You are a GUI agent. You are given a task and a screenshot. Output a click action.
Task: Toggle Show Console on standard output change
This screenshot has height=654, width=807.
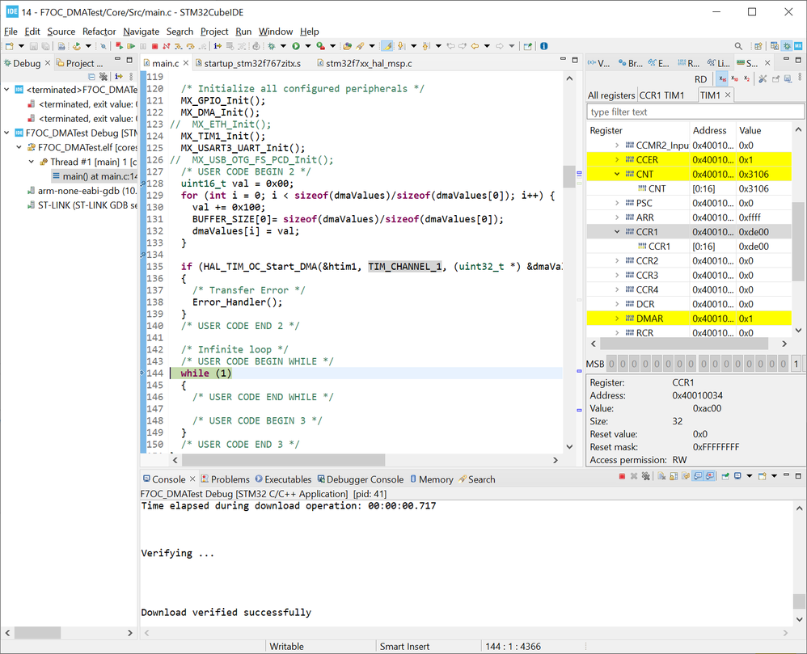click(698, 476)
